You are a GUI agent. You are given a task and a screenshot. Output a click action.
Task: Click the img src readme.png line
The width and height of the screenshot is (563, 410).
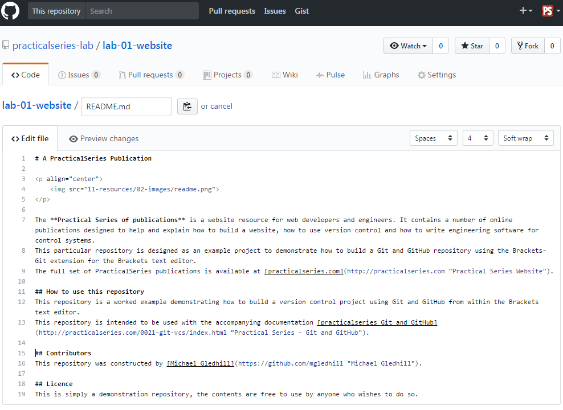point(134,189)
